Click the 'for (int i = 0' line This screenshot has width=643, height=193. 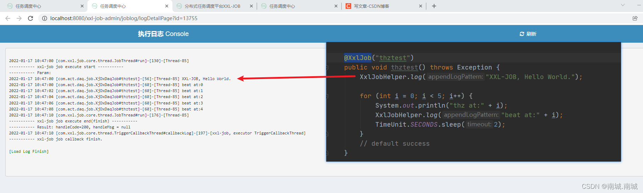coord(416,96)
